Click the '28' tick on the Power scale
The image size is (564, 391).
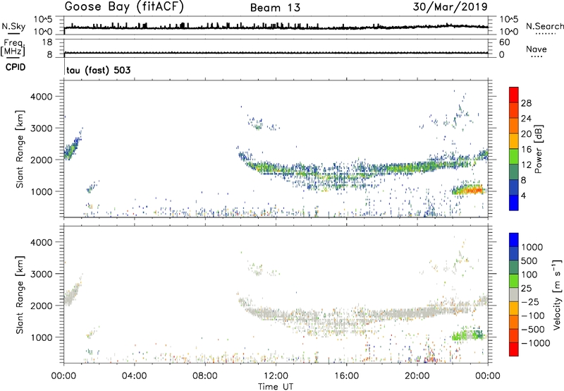(526, 103)
